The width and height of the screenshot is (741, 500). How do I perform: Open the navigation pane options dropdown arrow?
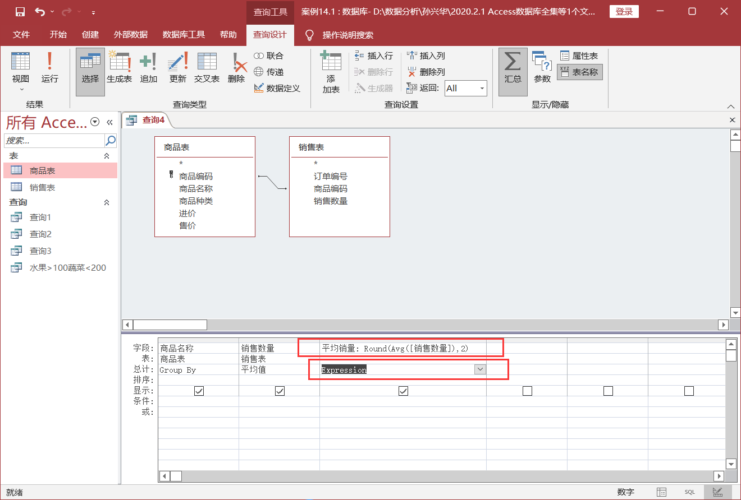[x=95, y=122]
